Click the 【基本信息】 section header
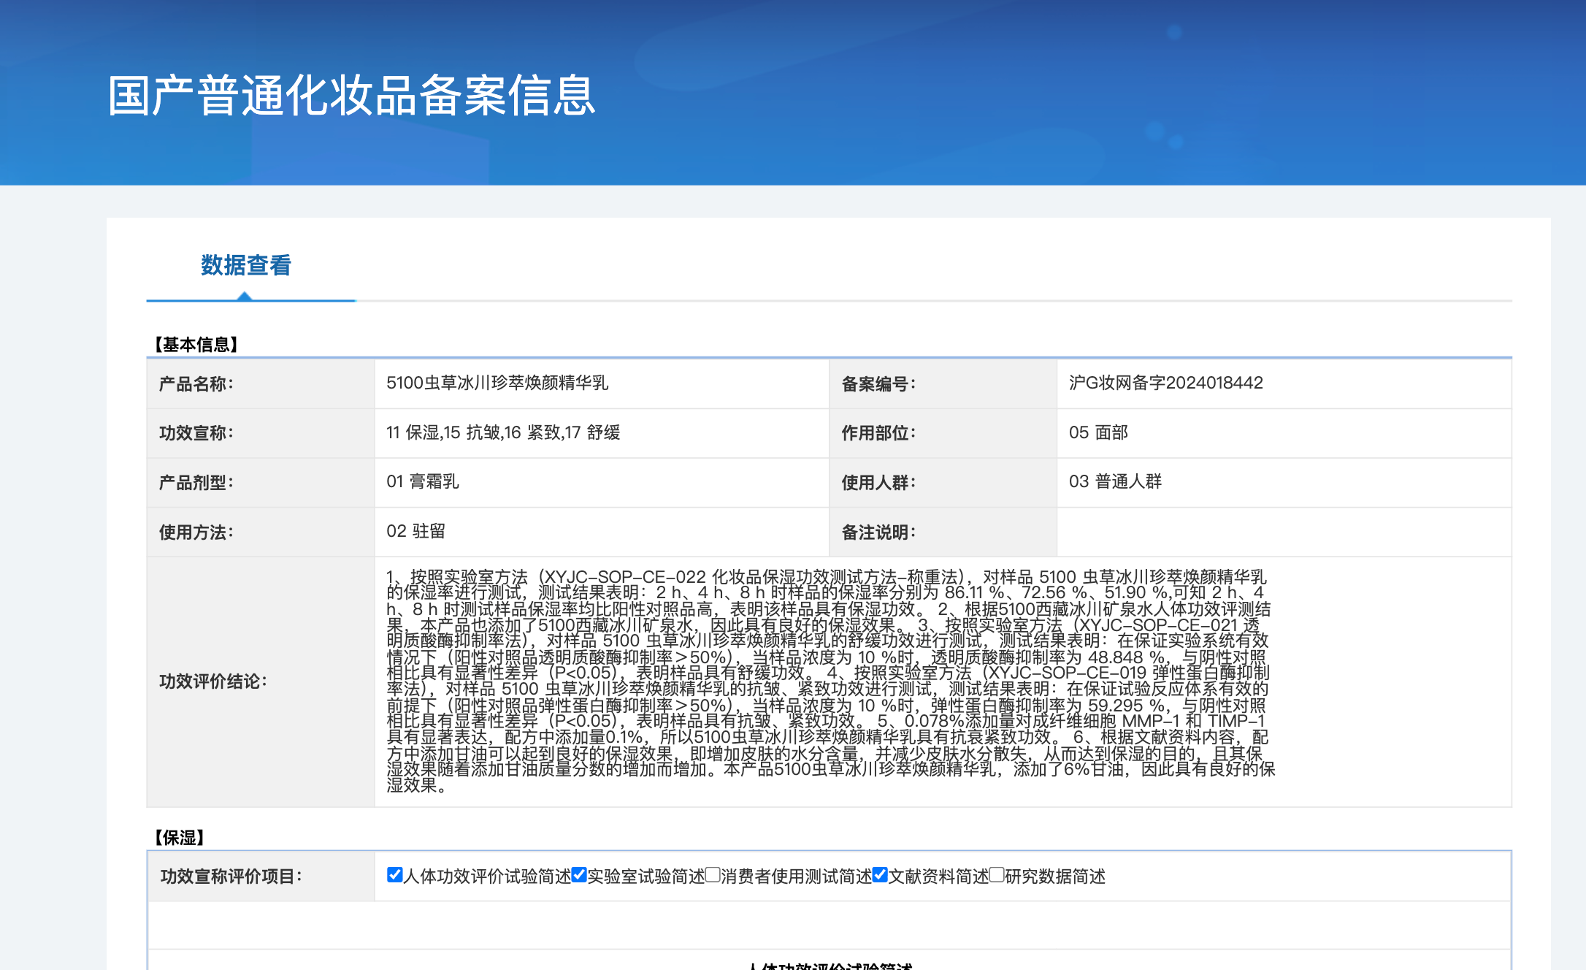Screen dimensions: 1586x970 (196, 344)
